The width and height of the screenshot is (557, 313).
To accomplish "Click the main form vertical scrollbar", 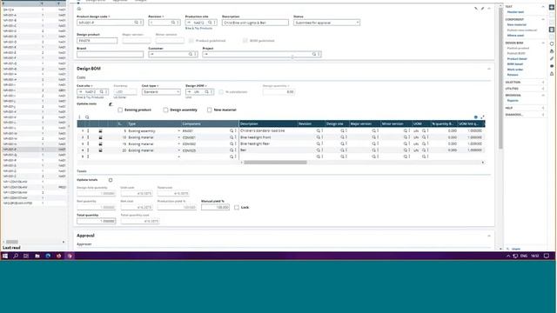I will [x=500, y=78].
